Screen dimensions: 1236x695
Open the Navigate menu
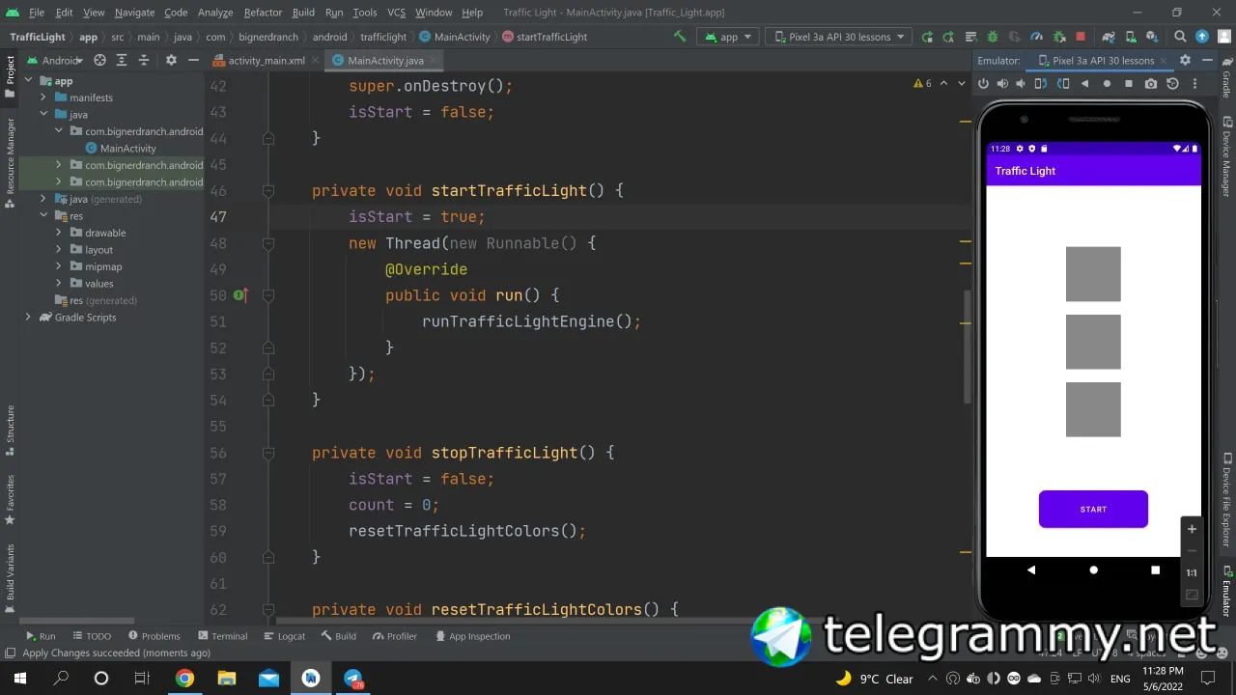coord(134,13)
